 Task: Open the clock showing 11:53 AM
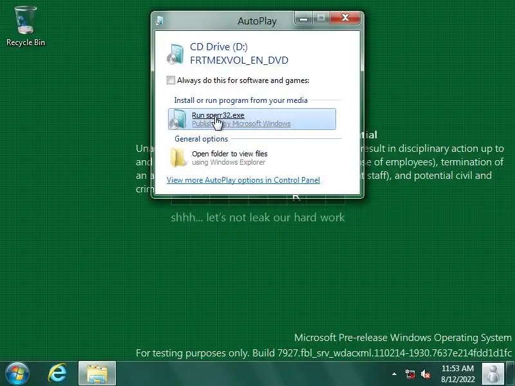pos(458,374)
